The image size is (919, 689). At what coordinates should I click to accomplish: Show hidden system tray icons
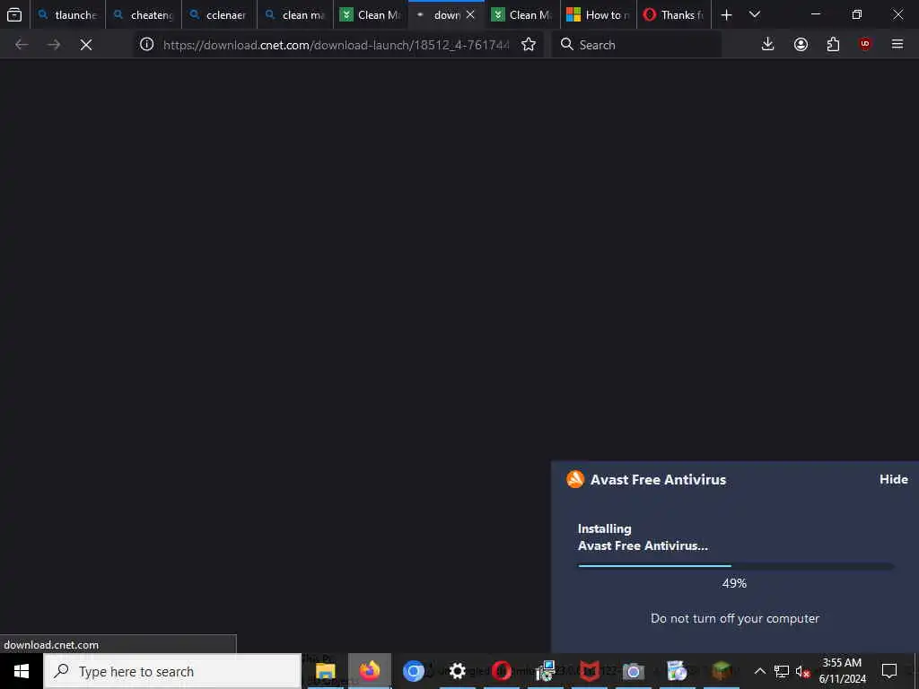point(759,671)
